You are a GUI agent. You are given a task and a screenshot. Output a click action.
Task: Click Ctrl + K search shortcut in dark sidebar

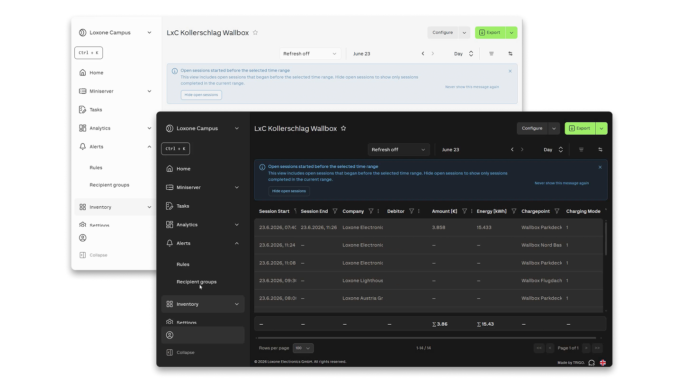(176, 149)
